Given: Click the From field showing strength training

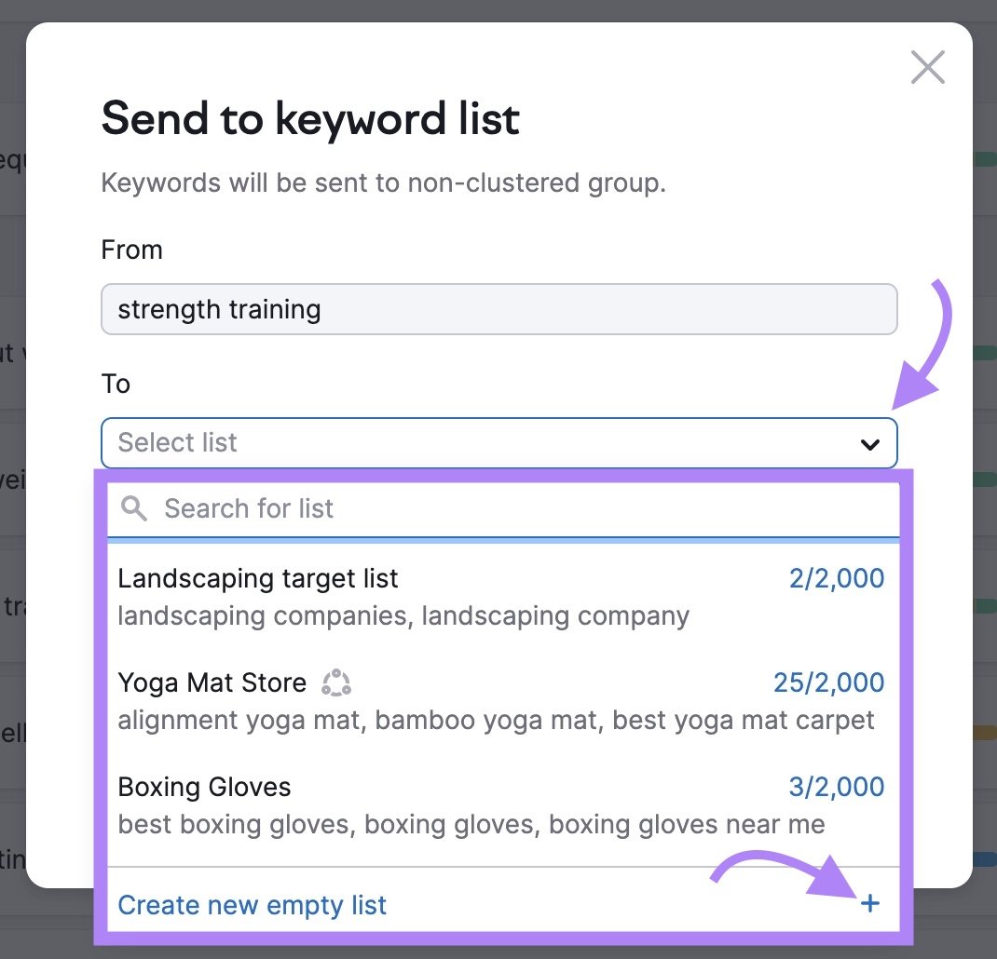Looking at the screenshot, I should coord(498,308).
